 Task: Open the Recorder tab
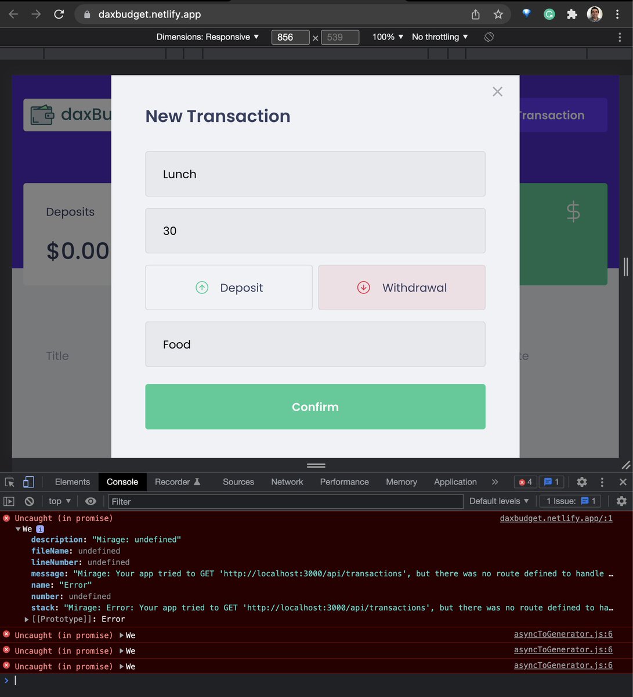pos(178,482)
